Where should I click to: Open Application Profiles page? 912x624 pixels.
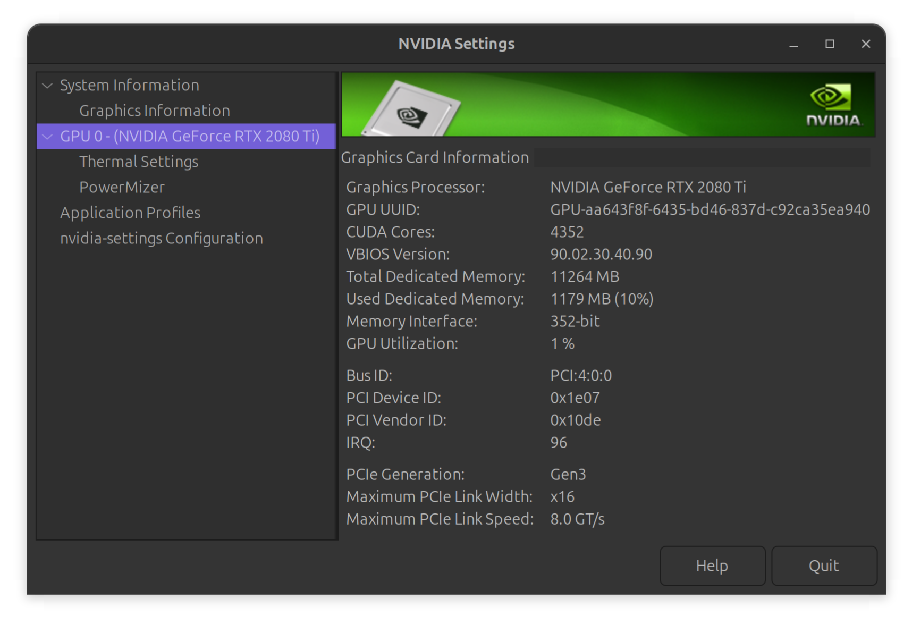pyautogui.click(x=130, y=213)
